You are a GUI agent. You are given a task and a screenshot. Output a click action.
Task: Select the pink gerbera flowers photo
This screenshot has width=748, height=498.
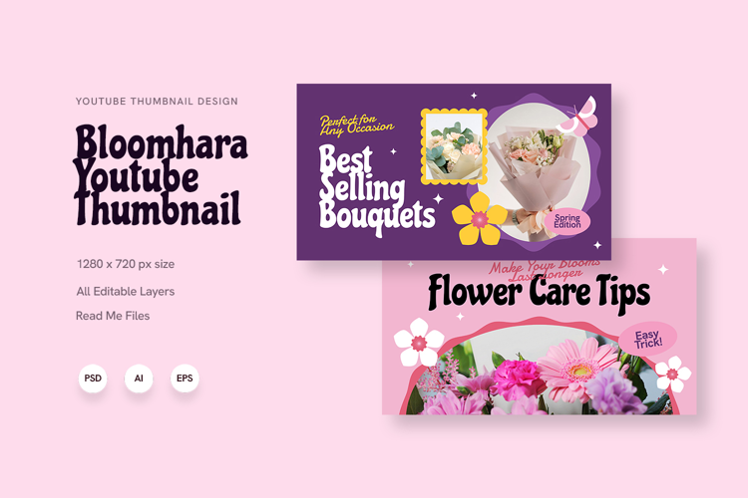click(539, 372)
